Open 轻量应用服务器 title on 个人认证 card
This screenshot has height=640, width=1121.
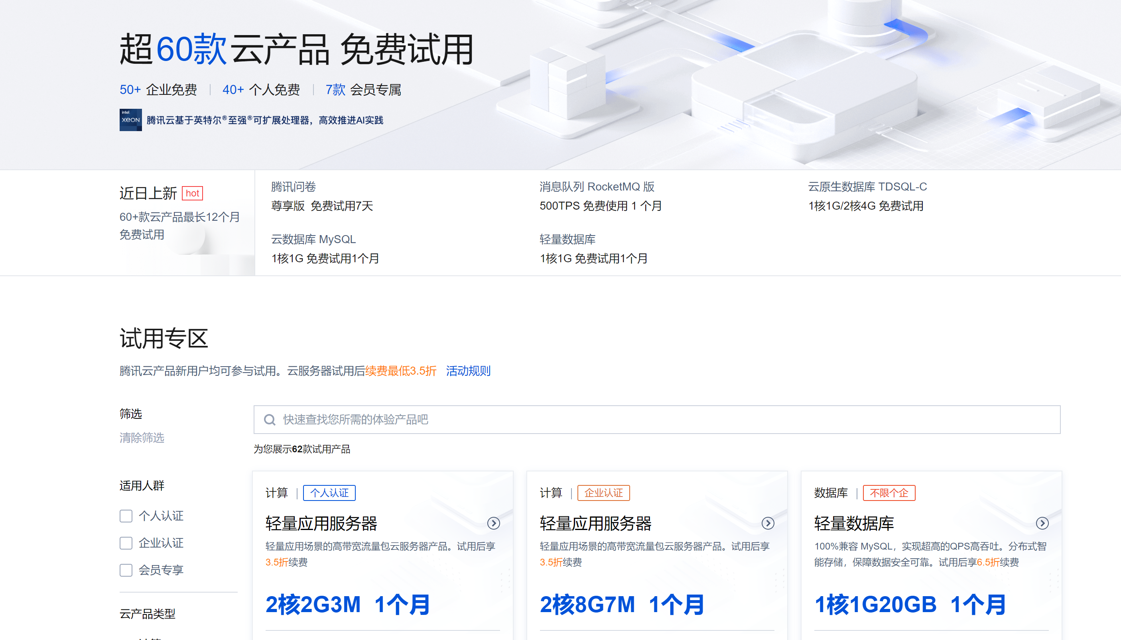(321, 524)
